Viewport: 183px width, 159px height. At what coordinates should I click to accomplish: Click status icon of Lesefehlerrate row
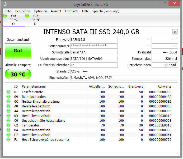8,92
